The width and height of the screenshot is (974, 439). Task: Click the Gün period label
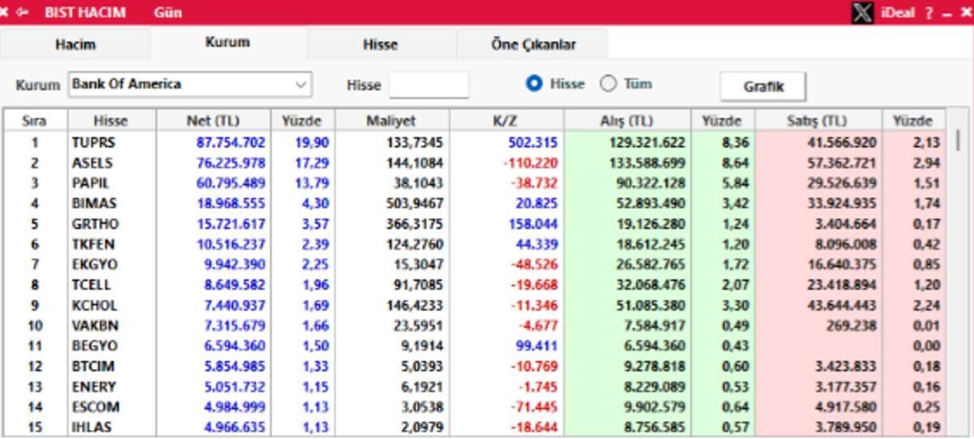pos(167,13)
